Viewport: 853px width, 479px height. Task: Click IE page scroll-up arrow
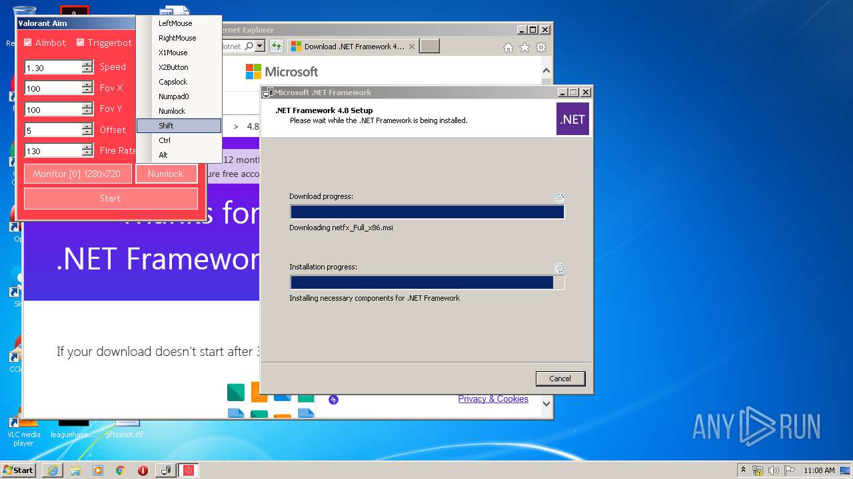pyautogui.click(x=546, y=71)
